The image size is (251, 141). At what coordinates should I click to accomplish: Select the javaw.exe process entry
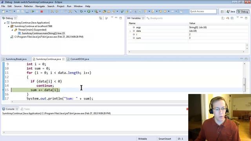(x=49, y=37)
